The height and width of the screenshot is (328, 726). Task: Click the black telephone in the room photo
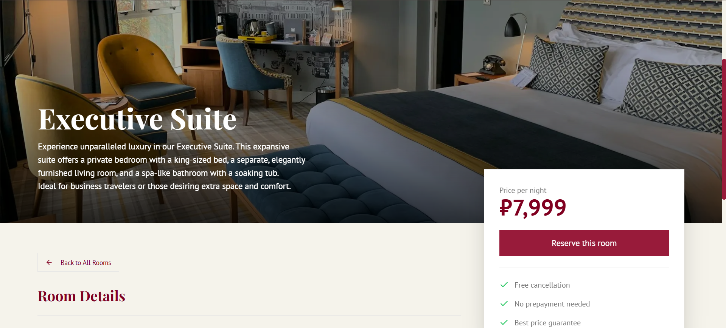tap(493, 65)
